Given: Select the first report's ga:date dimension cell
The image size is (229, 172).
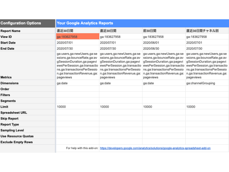Looking at the screenshot, I should point(78,83).
